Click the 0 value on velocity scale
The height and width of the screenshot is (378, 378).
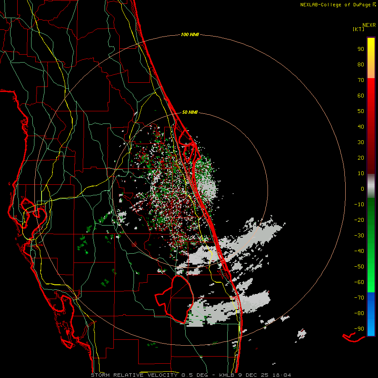click(362, 189)
